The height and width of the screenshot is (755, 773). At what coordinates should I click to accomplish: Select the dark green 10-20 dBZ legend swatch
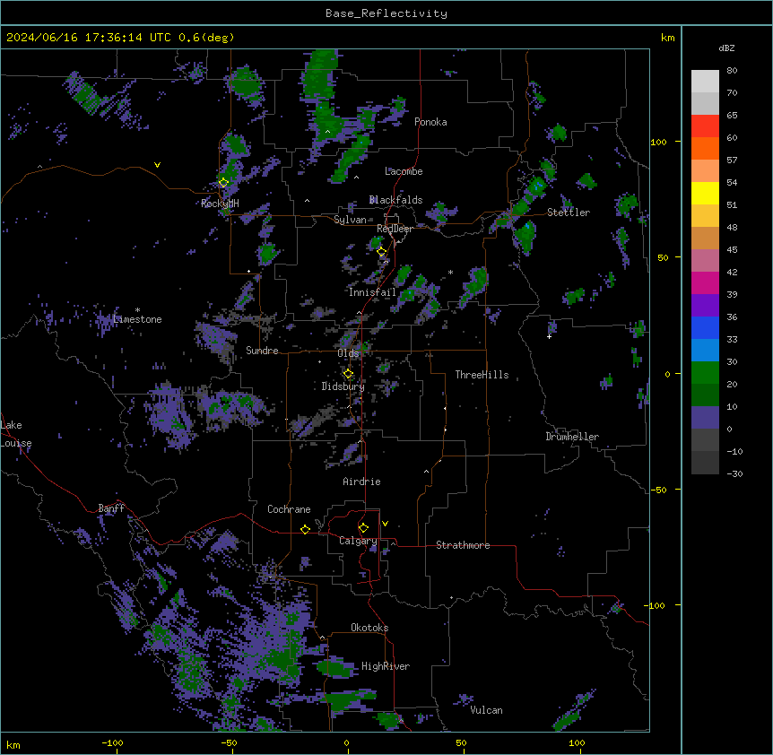pos(705,395)
